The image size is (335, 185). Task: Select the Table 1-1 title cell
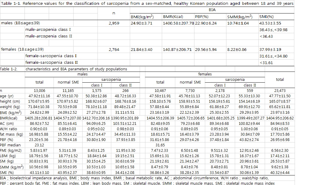click(x=147, y=4)
